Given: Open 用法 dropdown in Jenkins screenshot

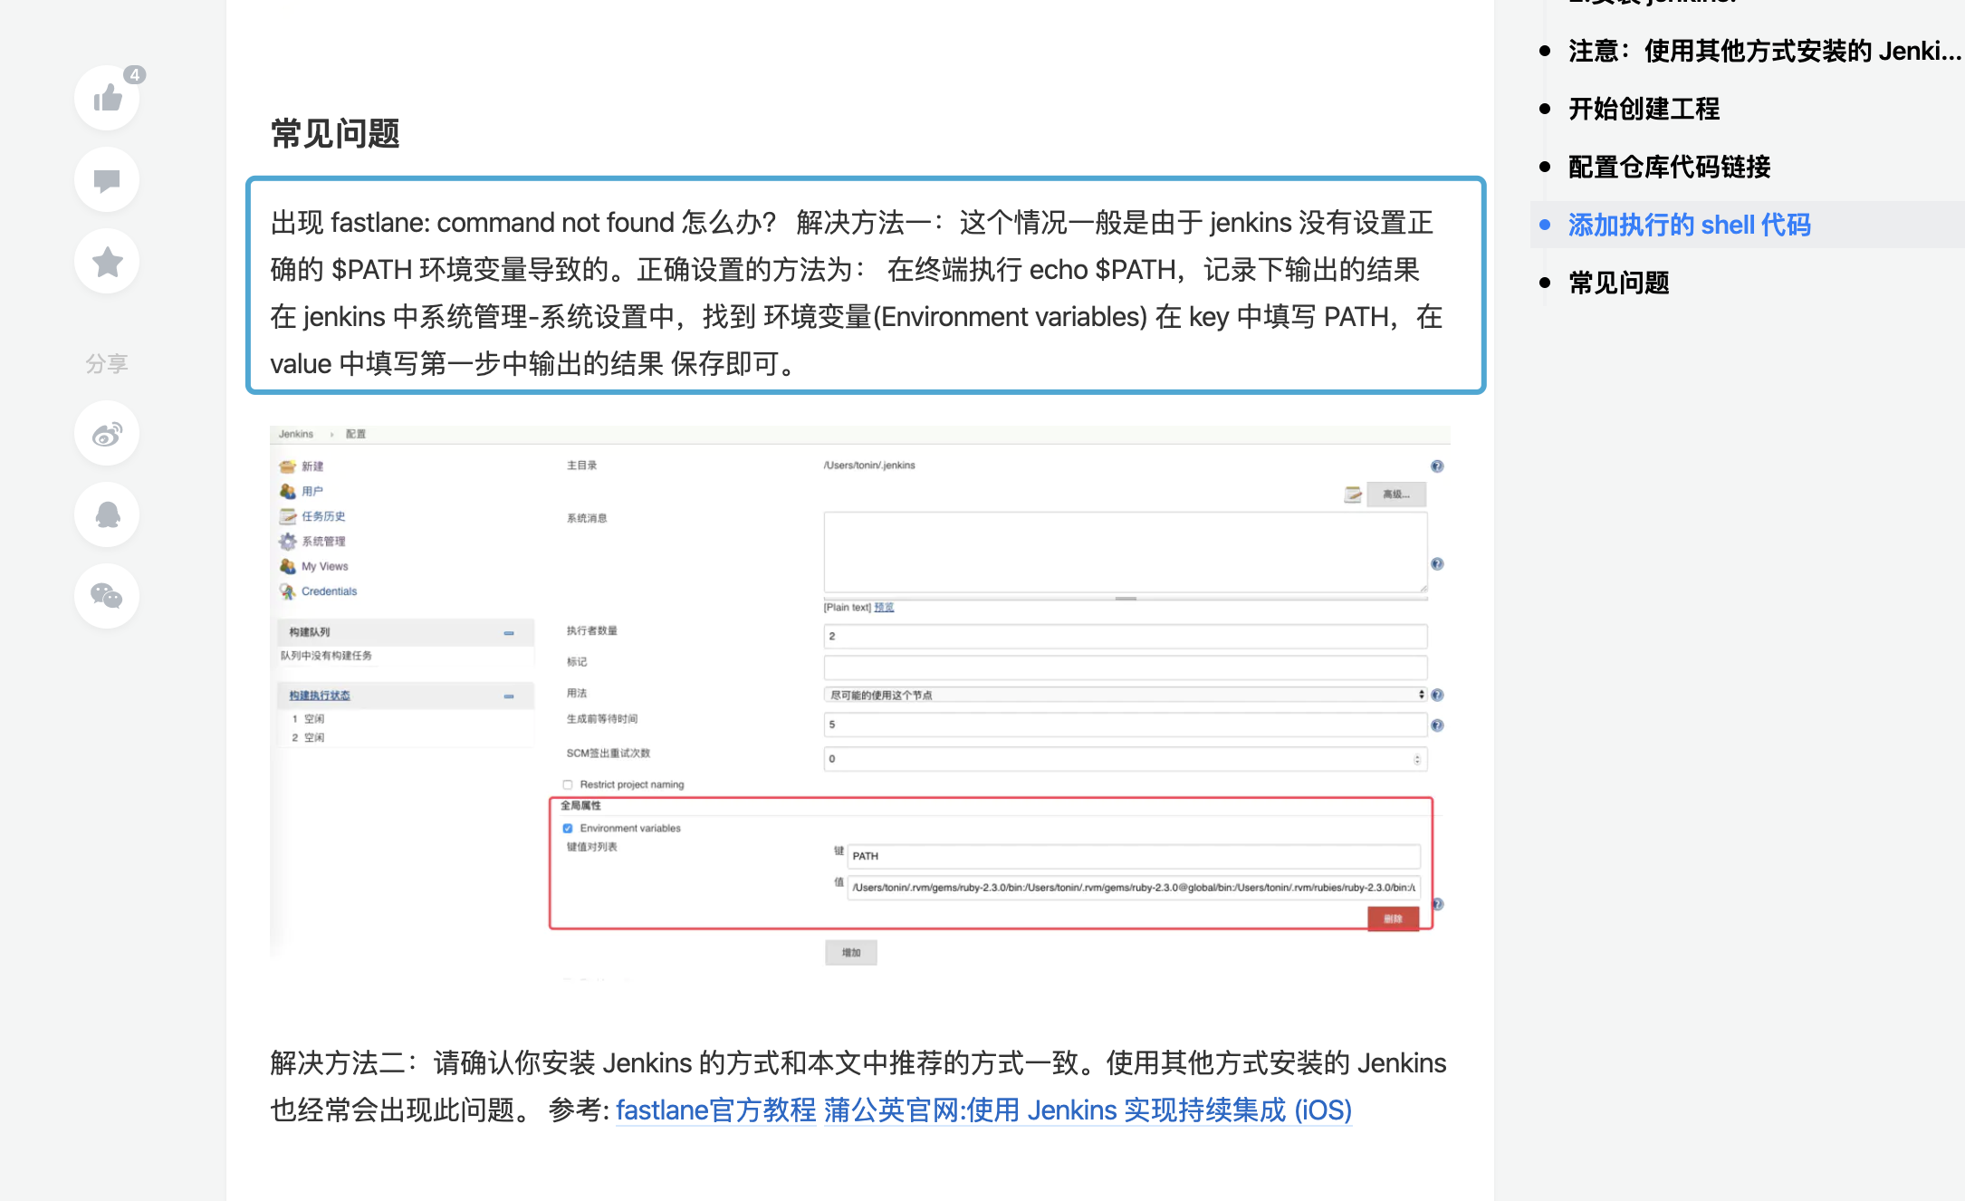Looking at the screenshot, I should [1125, 695].
